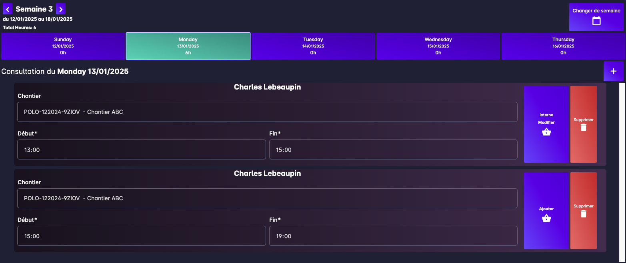The width and height of the screenshot is (626, 263).
Task: Edit the Début field showing 15:00
Action: point(141,236)
